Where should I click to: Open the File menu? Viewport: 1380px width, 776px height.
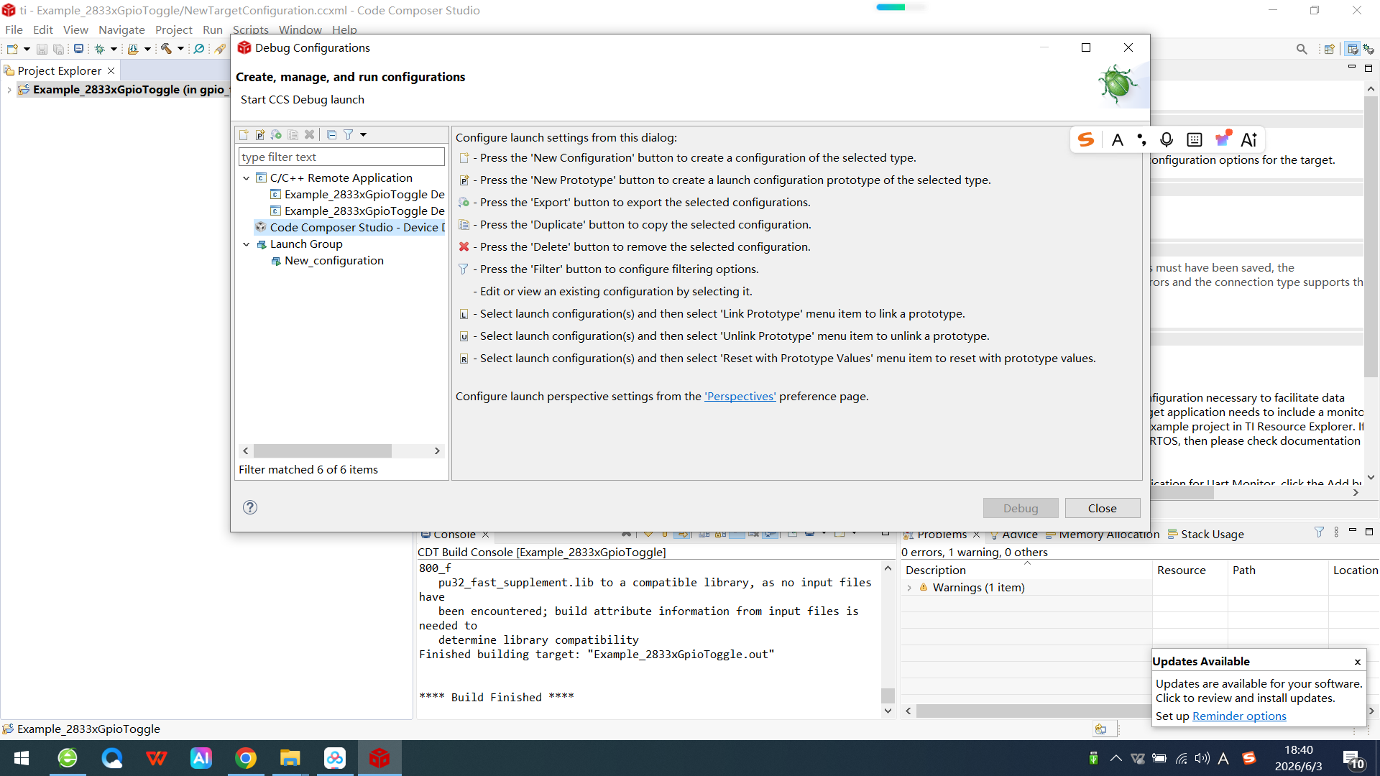point(14,29)
